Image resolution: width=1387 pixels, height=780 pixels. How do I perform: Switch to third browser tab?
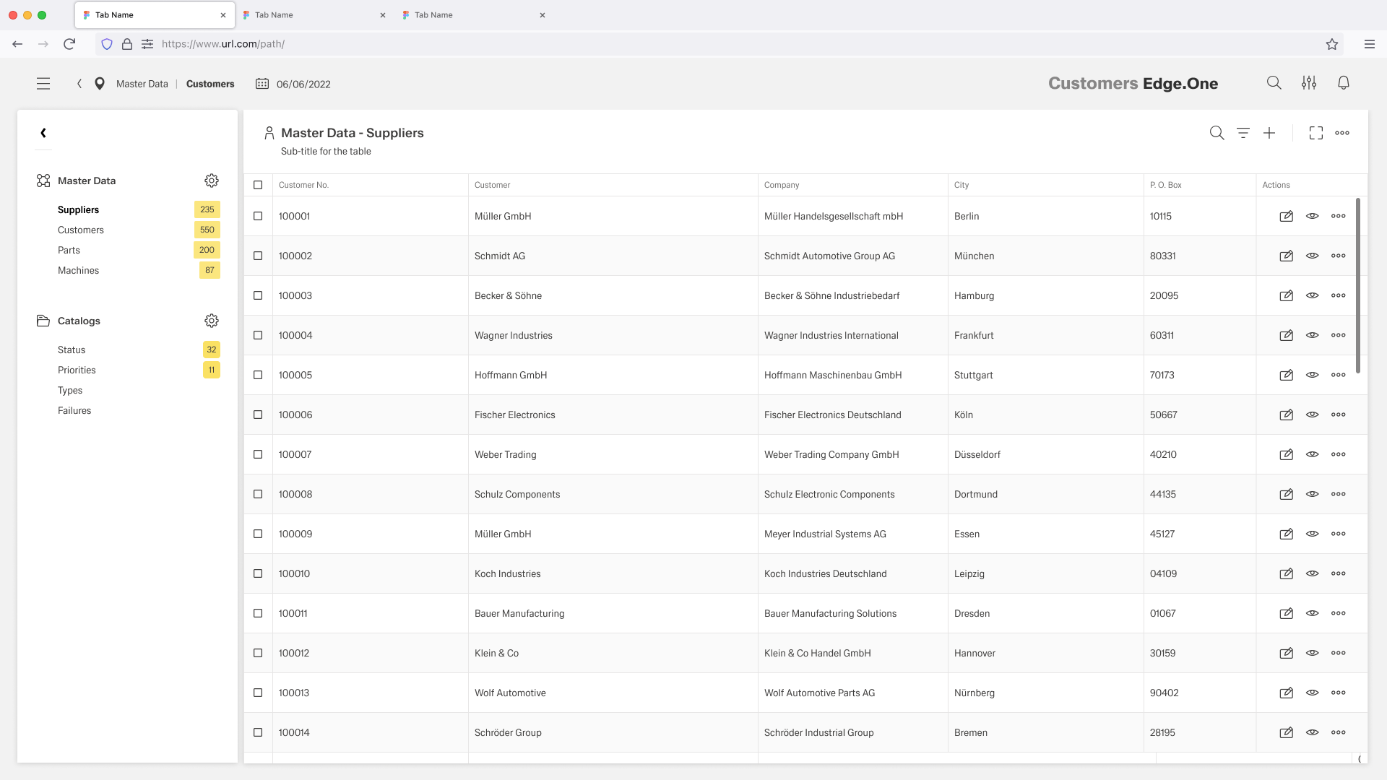pos(474,14)
